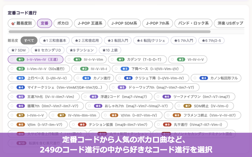
Task: Select クリシェ下降（I–I/VII–VIm–IV）
Action: [152, 78]
